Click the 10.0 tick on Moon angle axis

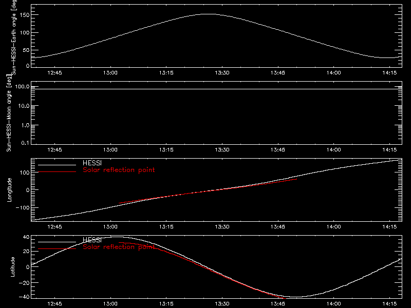pos(24,106)
